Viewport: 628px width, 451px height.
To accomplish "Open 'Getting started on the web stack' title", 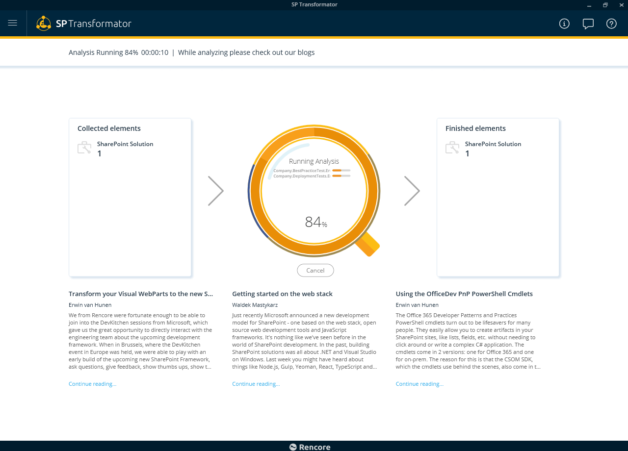I will point(282,294).
